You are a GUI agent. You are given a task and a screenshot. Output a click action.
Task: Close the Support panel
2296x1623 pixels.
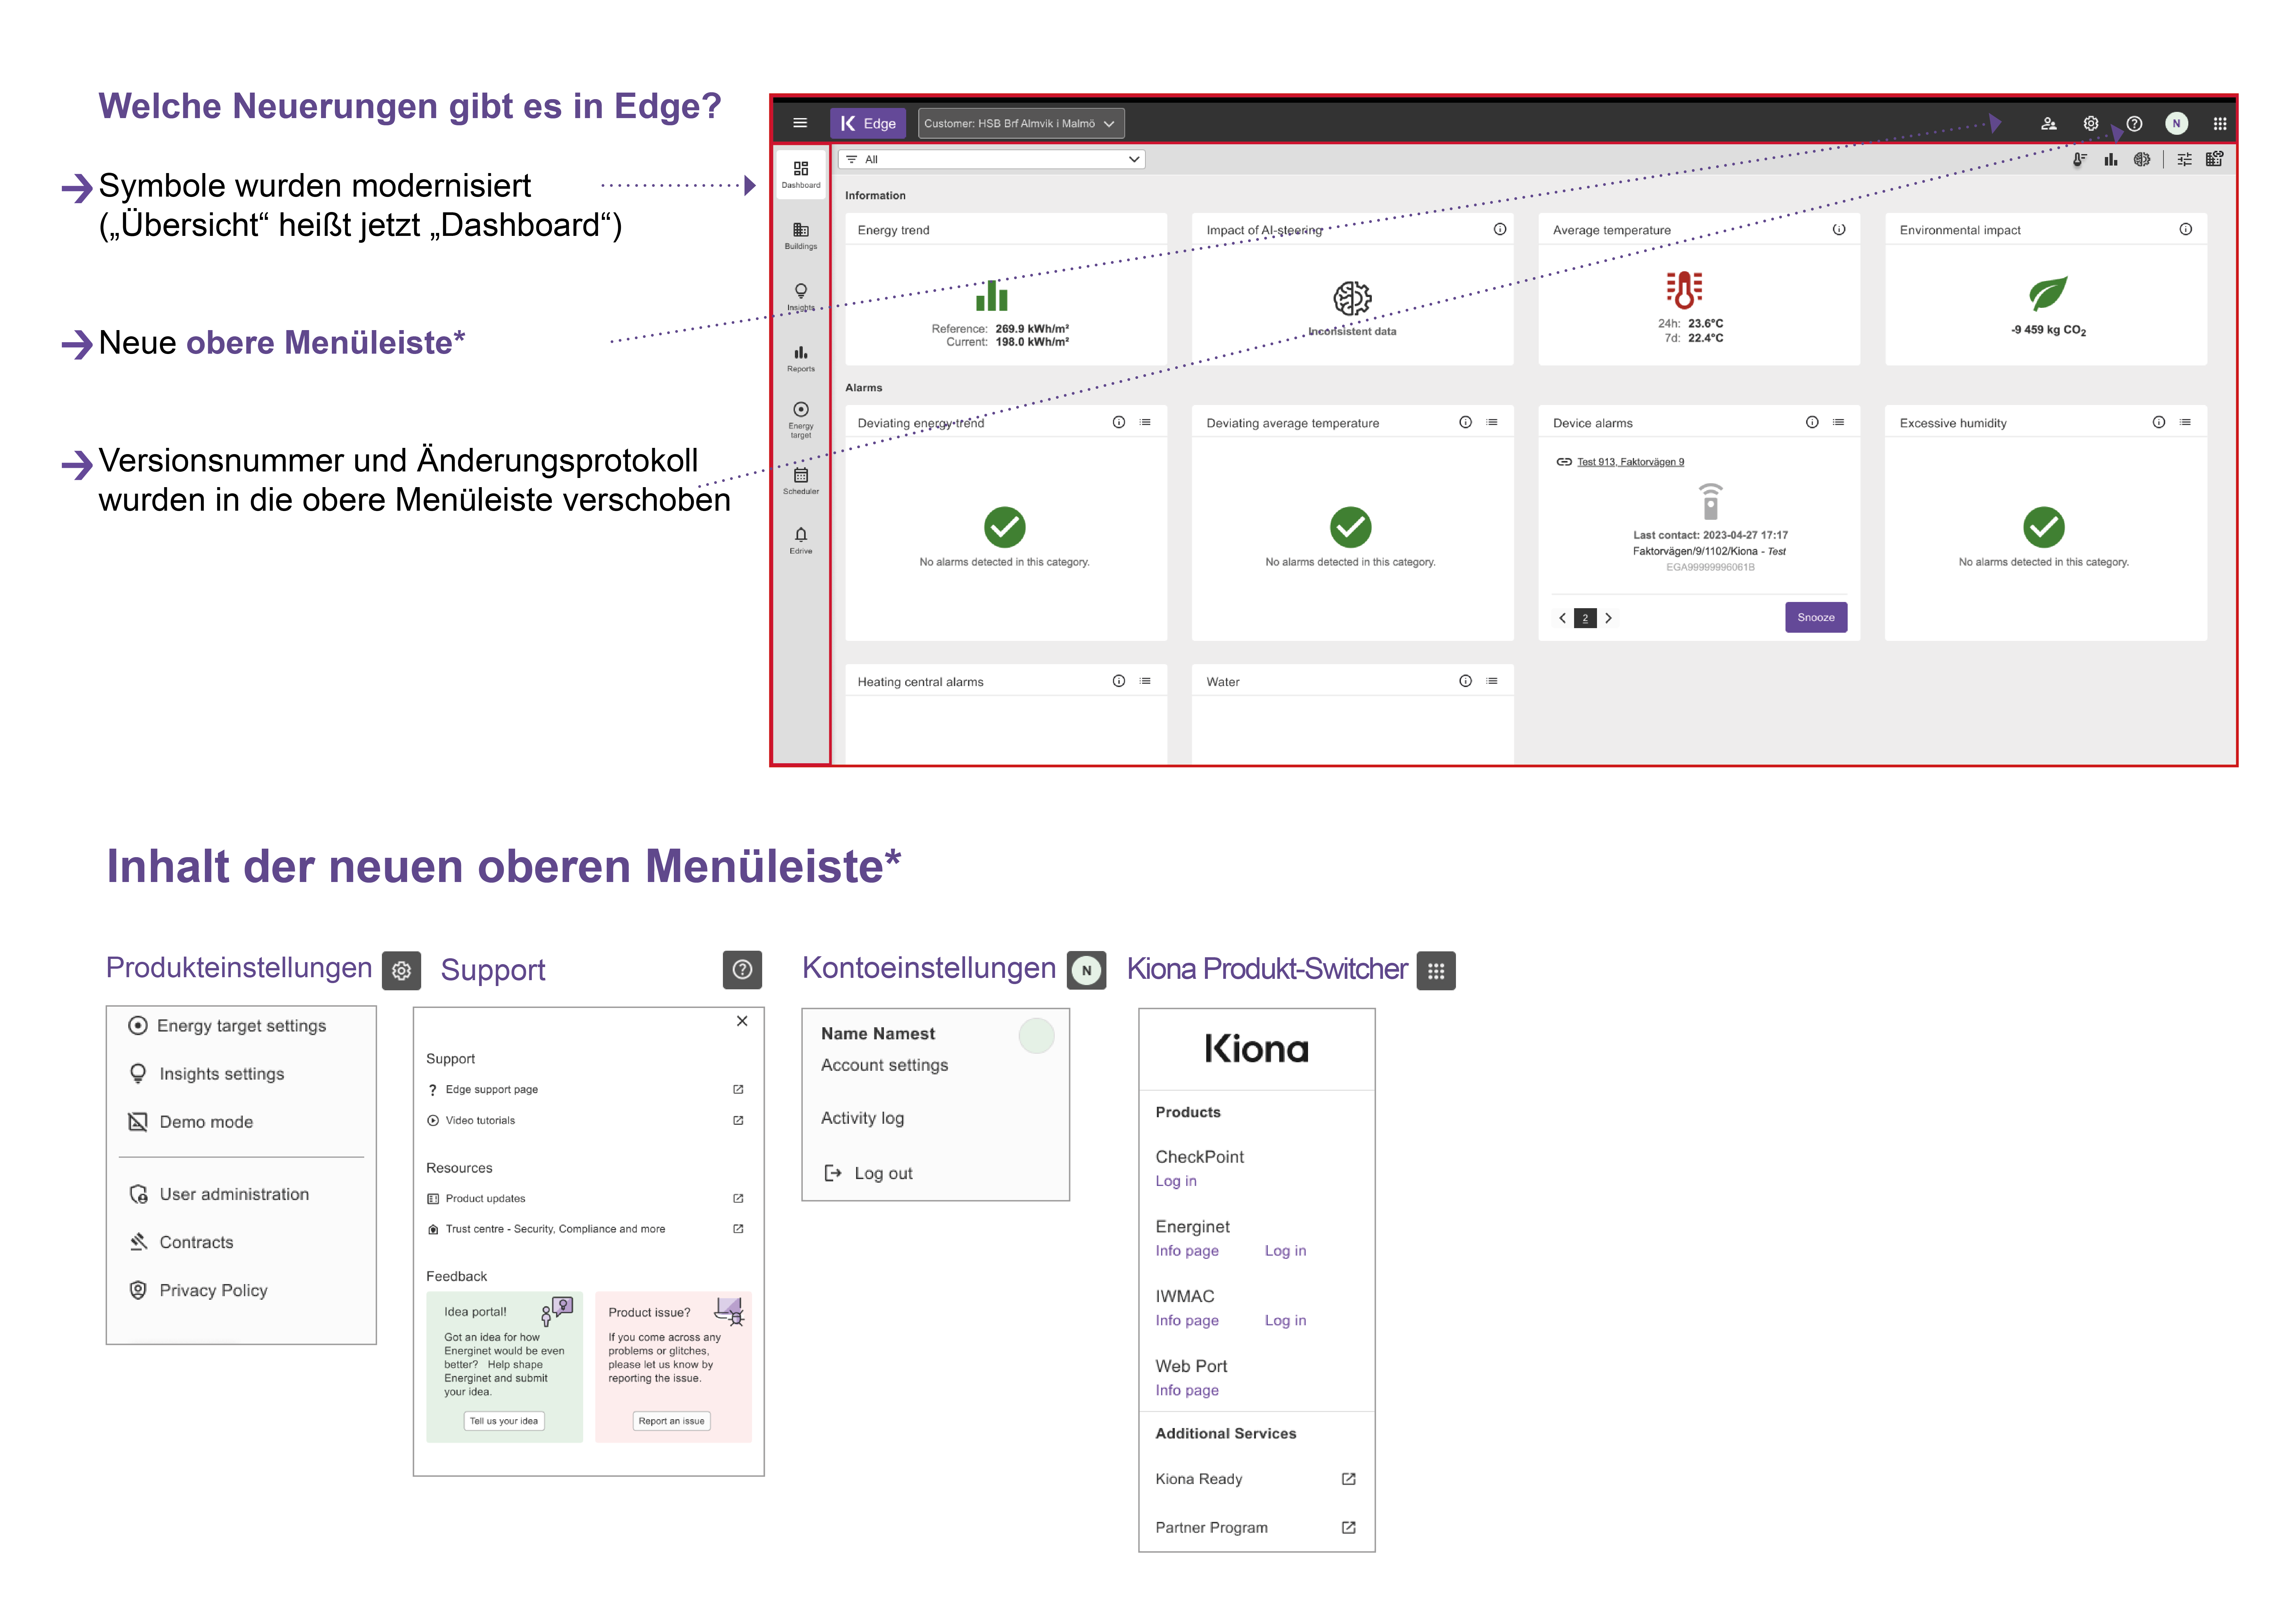(x=742, y=1021)
